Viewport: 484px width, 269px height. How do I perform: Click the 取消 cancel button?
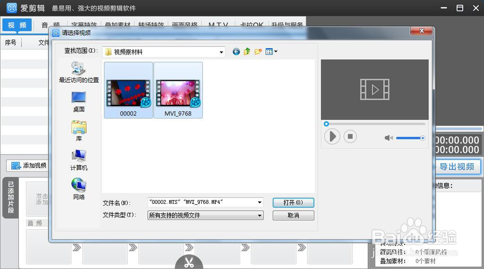coord(293,215)
